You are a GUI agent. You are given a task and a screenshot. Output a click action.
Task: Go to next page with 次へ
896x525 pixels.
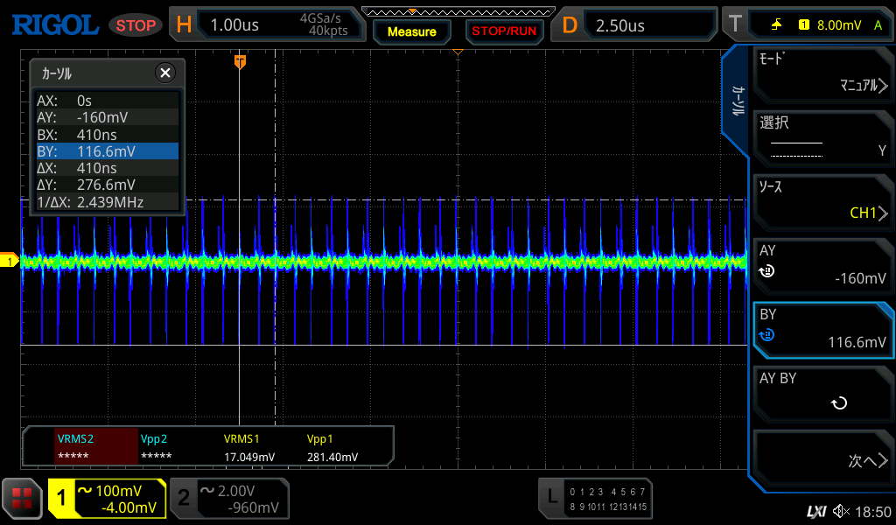(x=821, y=460)
